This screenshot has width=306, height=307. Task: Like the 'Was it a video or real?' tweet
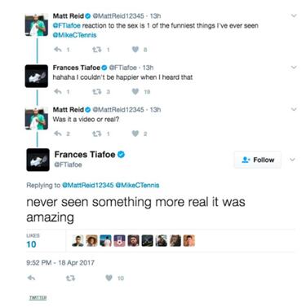pos(135,134)
